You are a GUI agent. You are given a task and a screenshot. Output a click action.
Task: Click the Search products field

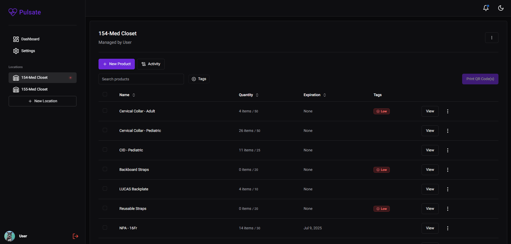point(141,79)
